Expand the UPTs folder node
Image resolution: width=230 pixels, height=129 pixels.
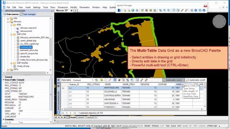pos(8,70)
